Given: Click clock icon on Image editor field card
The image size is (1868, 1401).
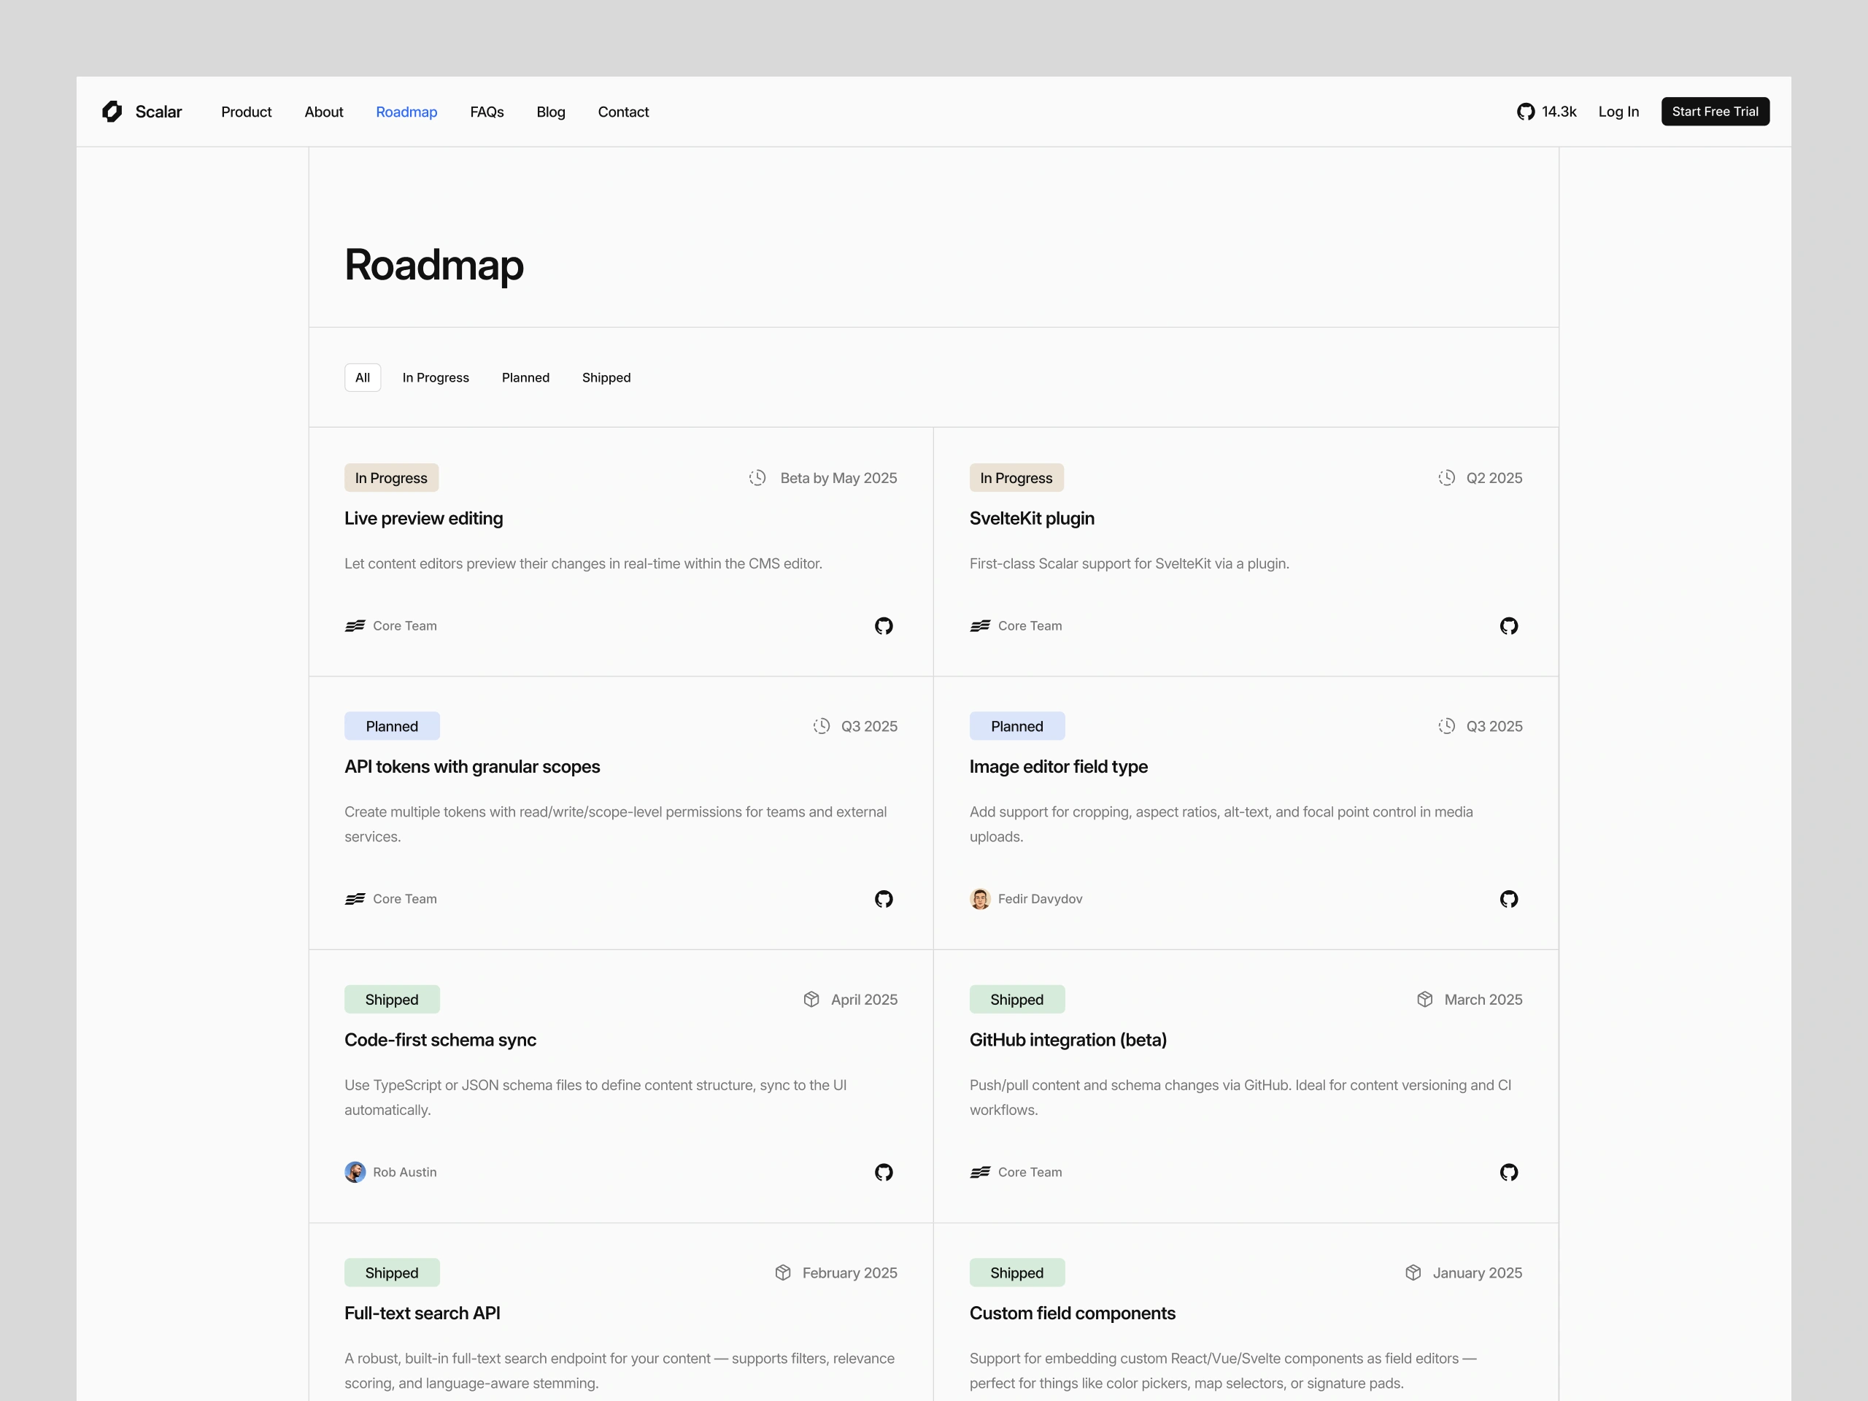Looking at the screenshot, I should pyautogui.click(x=1446, y=726).
